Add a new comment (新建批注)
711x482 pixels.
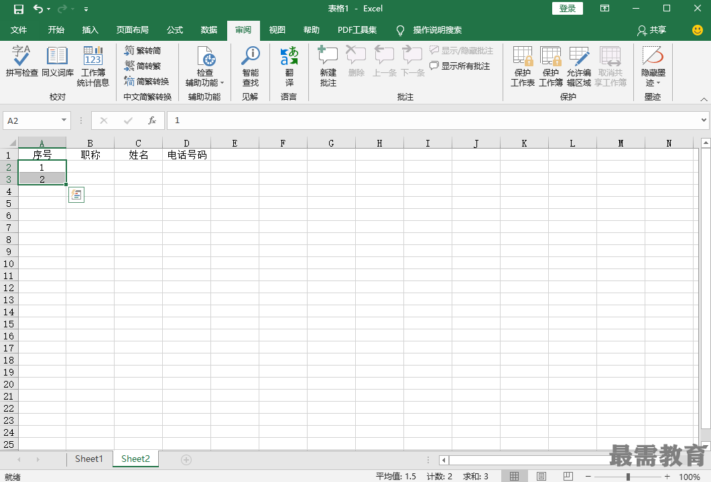click(328, 66)
